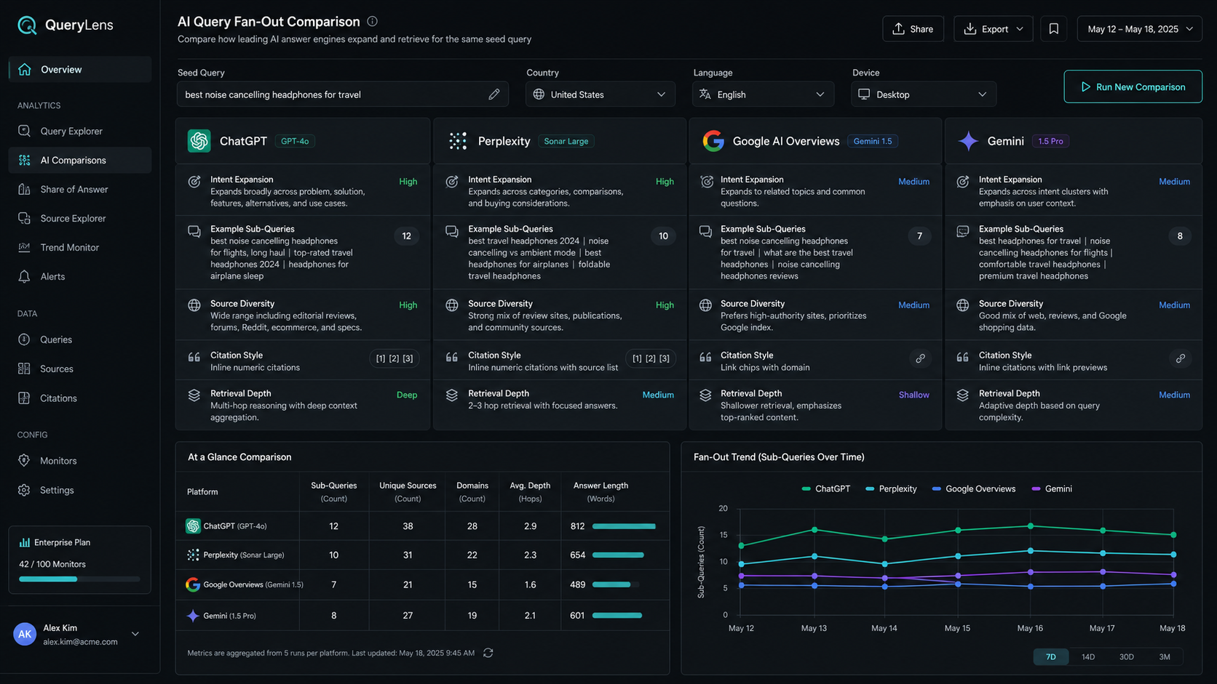Toggle Gemini series in chart legend
Screen dimensions: 1217x684
click(x=1052, y=489)
